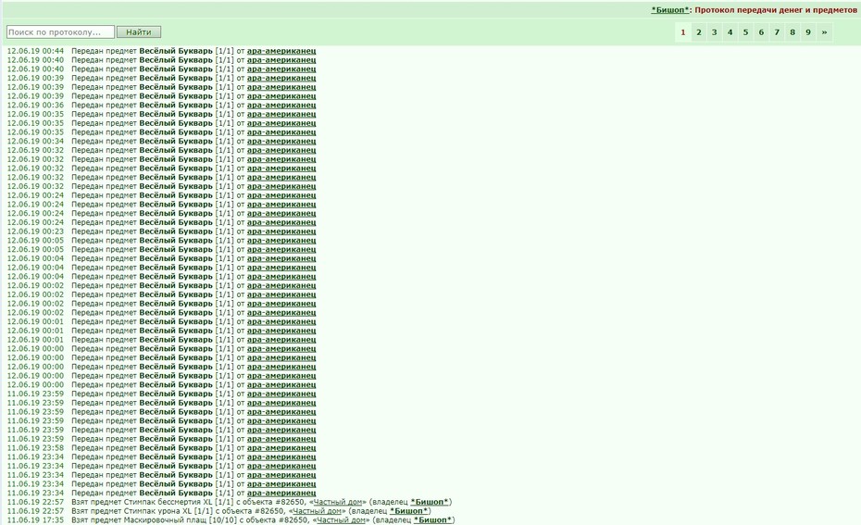Go to page 5 of the protocol
The width and height of the screenshot is (861, 525).
(745, 31)
